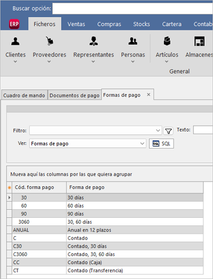213x279 pixels.
Task: Sort by Forma de pago column header
Action: point(135,187)
